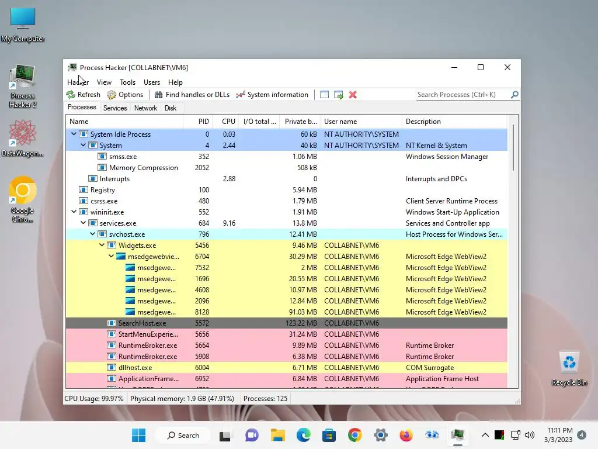Open Options via gear icon
598x449 pixels.
[112, 95]
